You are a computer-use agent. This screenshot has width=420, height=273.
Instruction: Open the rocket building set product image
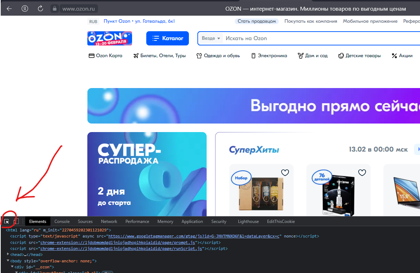click(339, 196)
